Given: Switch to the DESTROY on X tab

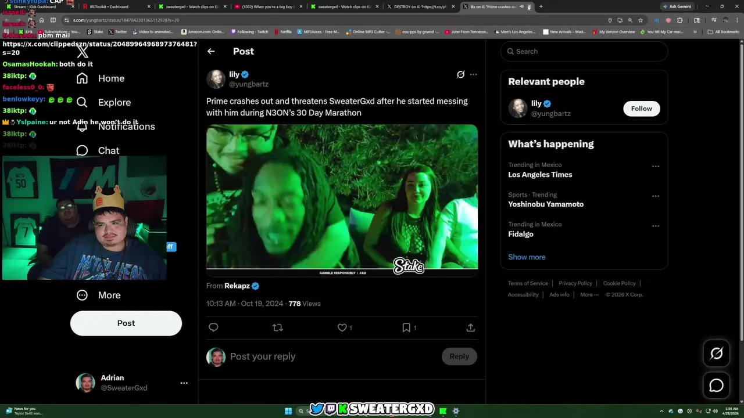Looking at the screenshot, I should 416,6.
